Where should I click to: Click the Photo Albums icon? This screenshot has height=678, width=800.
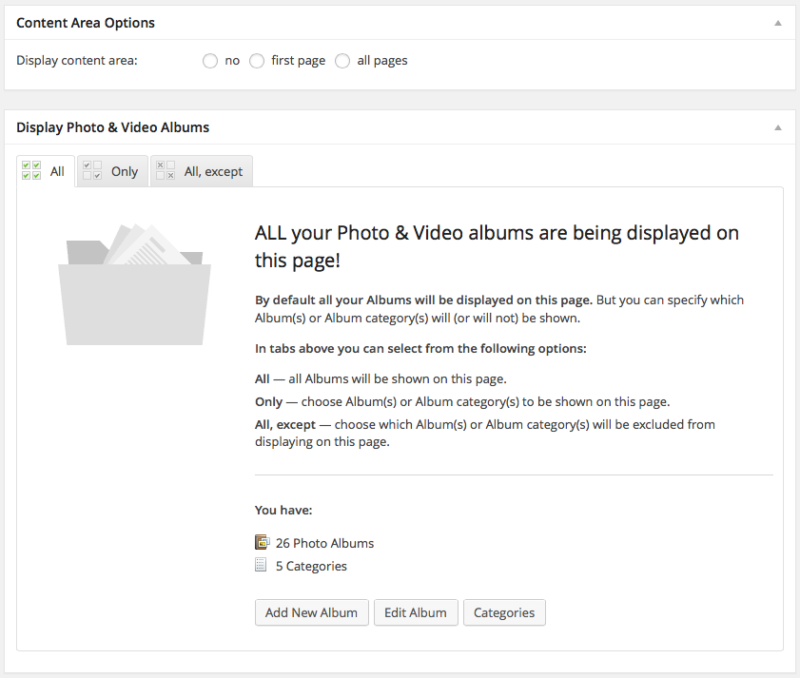[x=263, y=543]
